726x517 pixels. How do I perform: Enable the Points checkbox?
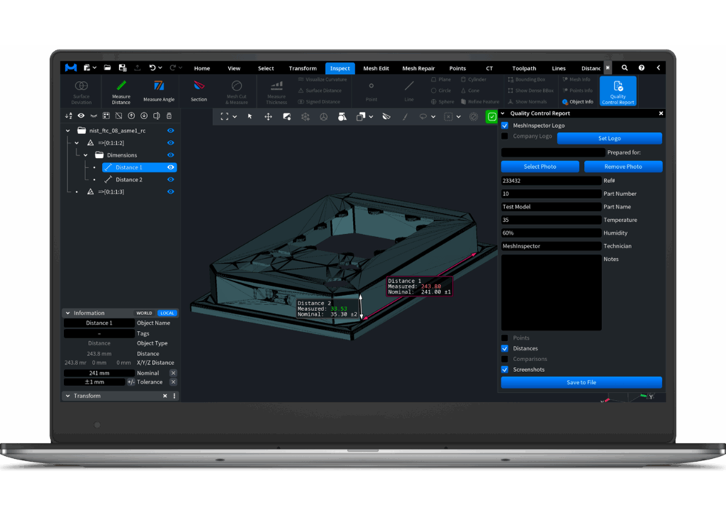[505, 337]
